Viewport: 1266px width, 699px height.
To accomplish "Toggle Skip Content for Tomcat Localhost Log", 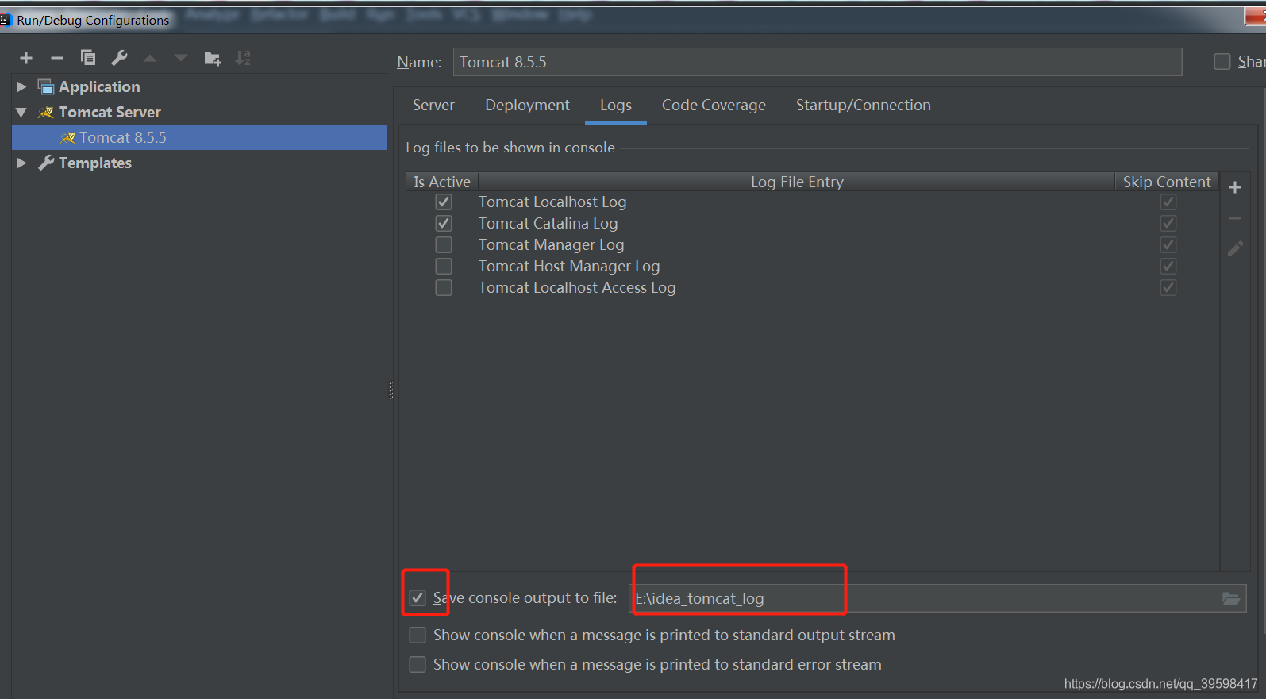I will (1168, 202).
